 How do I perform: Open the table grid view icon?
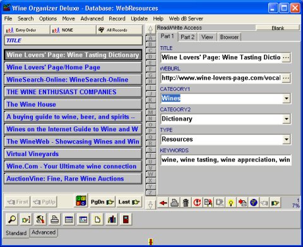tap(69, 219)
